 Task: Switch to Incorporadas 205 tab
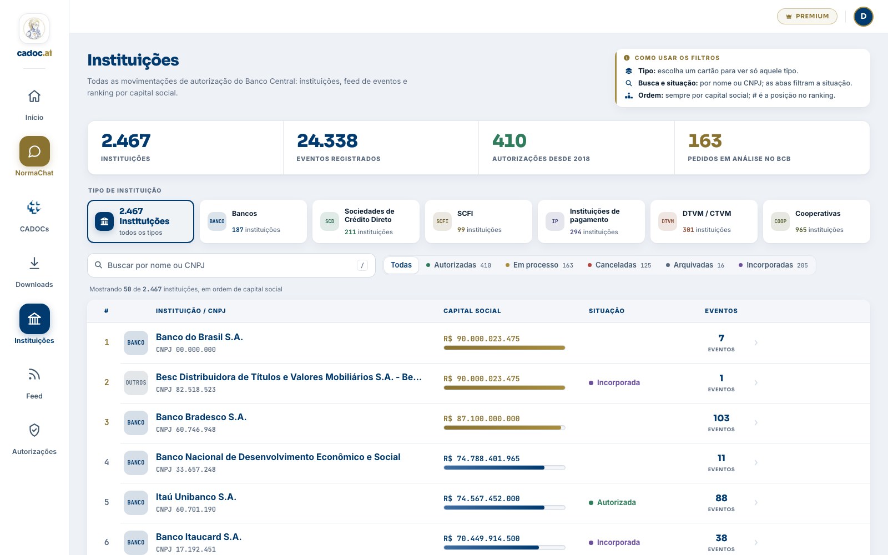773,265
